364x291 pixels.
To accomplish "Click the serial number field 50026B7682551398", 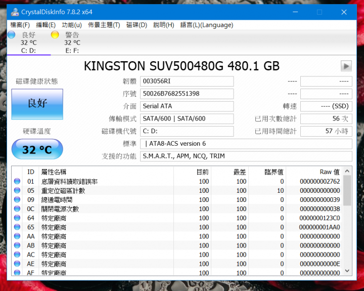I will [187, 94].
